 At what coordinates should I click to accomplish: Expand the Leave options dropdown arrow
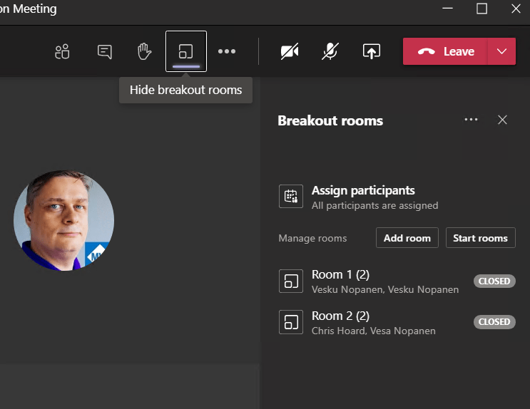point(501,51)
